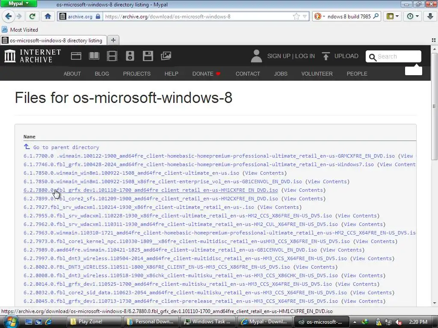Switch to Personal Downloads taskbar window
This screenshot has width=438, height=328.
point(151,322)
